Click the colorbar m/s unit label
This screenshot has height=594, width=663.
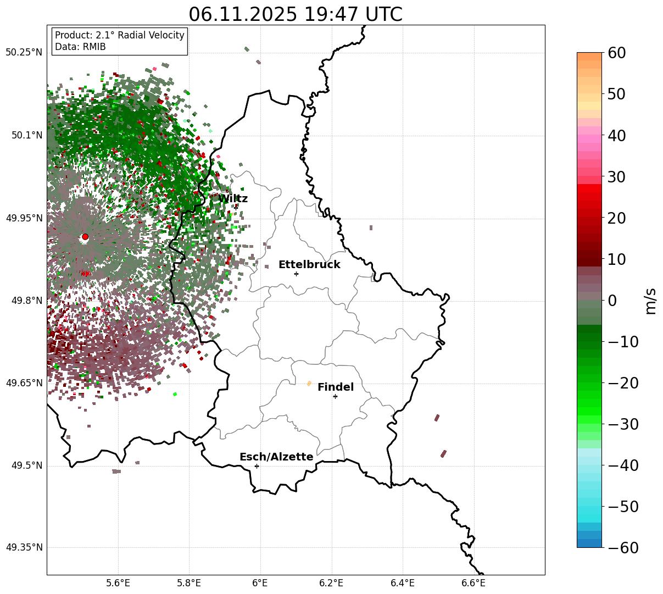(650, 301)
